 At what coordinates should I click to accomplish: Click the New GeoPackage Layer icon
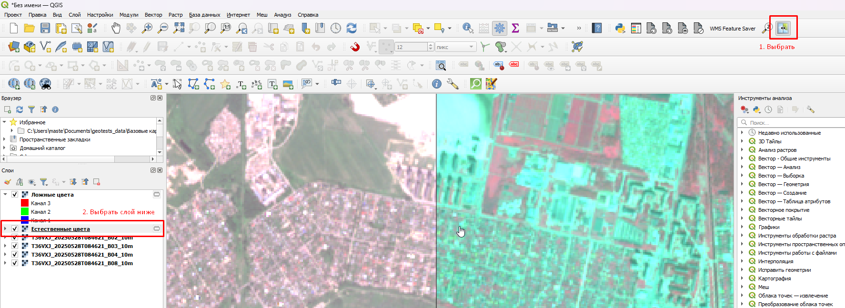30,47
